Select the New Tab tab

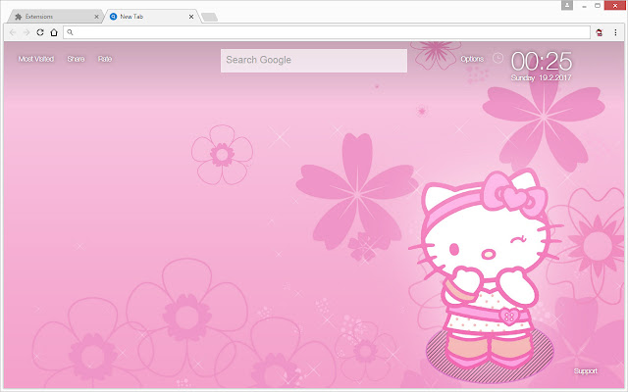pos(150,17)
